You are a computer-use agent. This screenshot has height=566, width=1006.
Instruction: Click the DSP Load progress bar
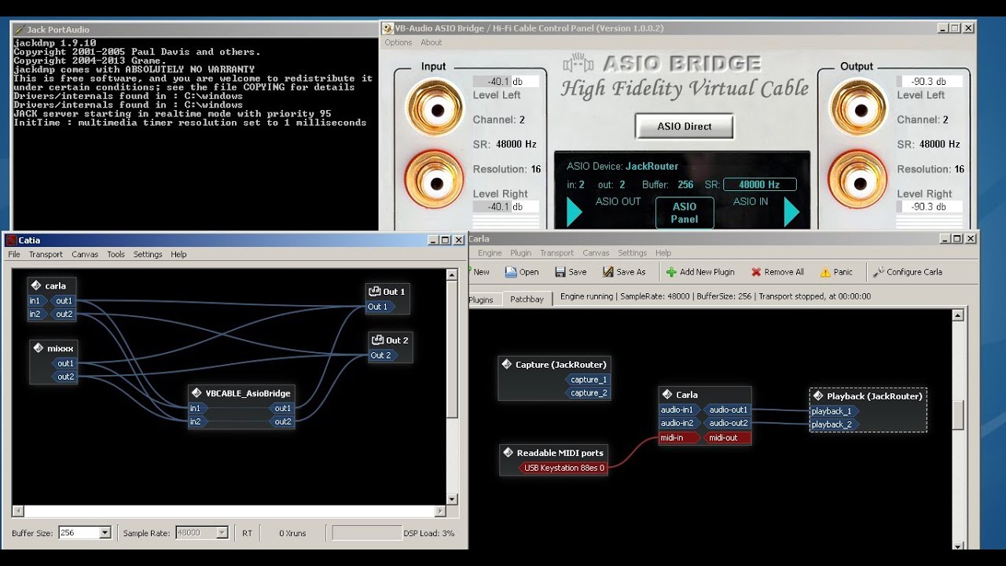367,533
